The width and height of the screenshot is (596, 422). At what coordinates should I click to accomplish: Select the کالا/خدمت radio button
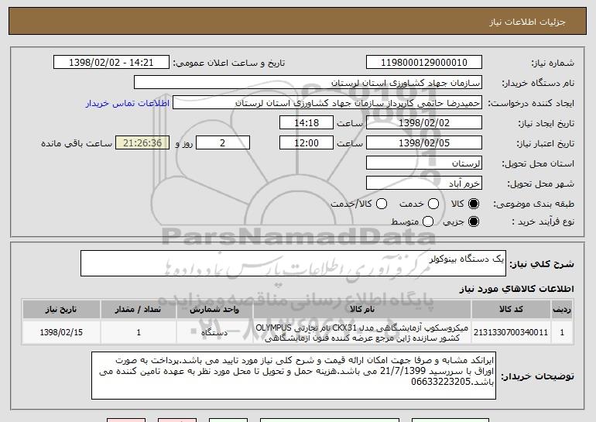click(382, 204)
